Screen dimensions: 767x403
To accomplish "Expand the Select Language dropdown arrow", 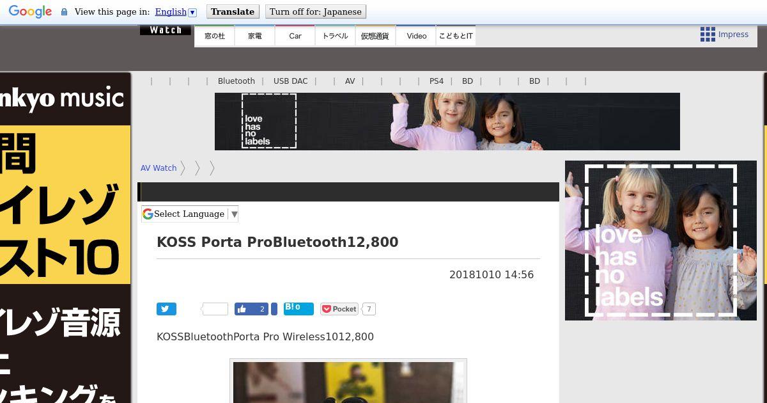I will [x=234, y=214].
